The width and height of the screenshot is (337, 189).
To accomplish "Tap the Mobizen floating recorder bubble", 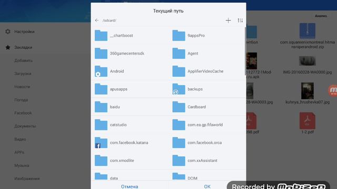I will 333,91.
